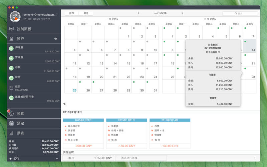
Task: Collapse the summary panel with chevron up
Action: pyautogui.click(x=57, y=158)
